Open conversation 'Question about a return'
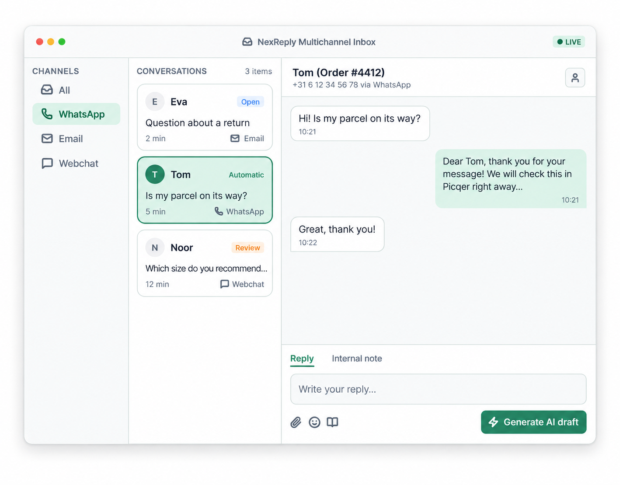This screenshot has height=485, width=620. [x=205, y=117]
